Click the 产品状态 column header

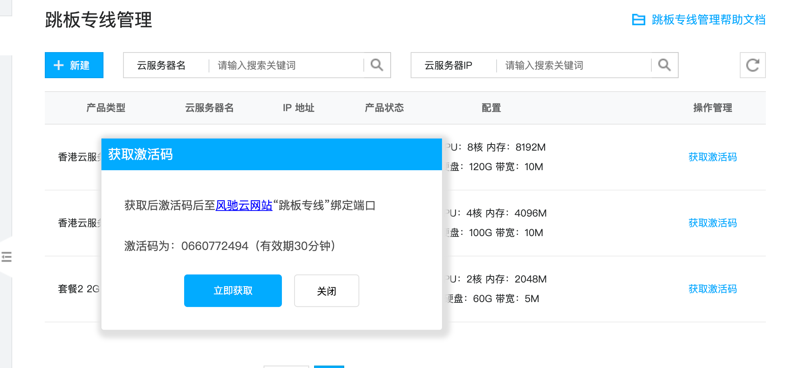(384, 108)
